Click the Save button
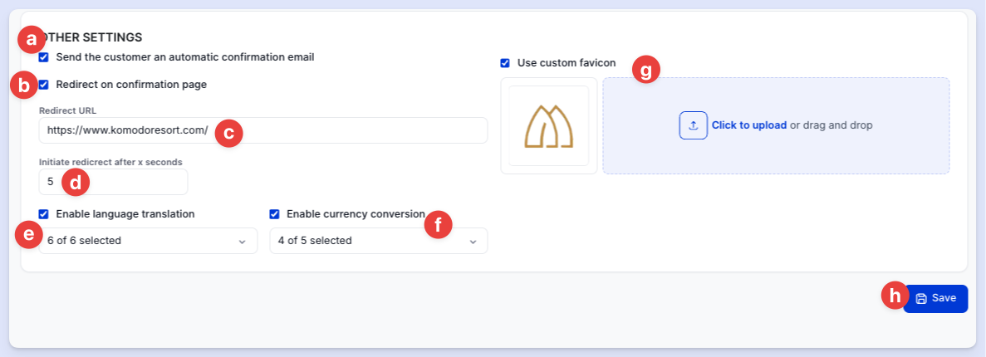 [935, 299]
